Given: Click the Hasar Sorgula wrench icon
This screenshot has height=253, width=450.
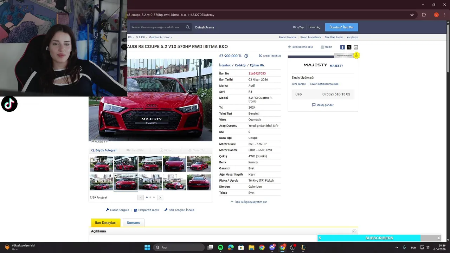Looking at the screenshot, I should (x=108, y=210).
